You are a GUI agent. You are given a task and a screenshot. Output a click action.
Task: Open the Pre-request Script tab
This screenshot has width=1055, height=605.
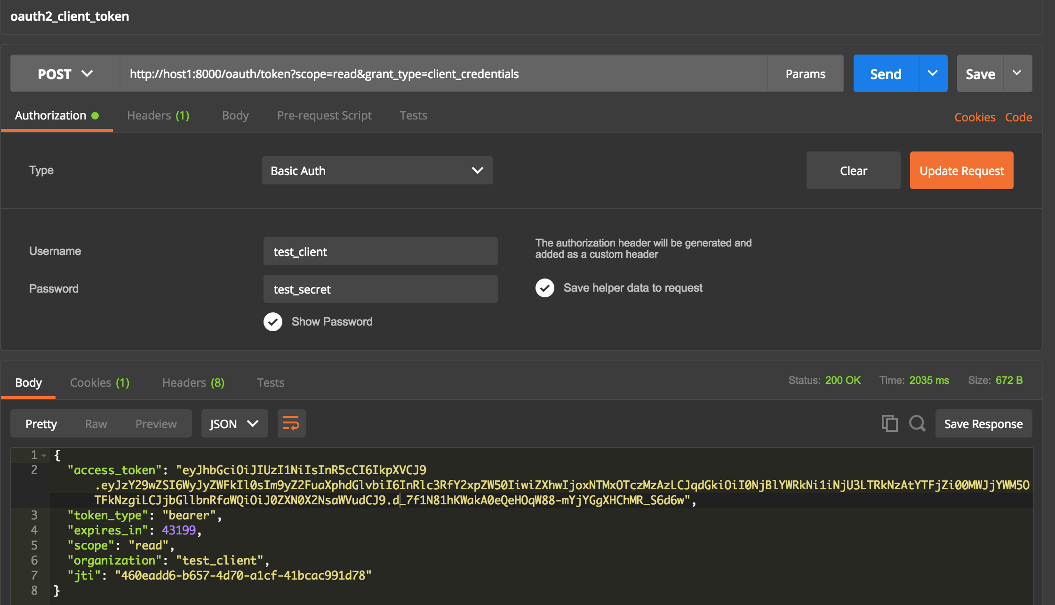coord(324,115)
